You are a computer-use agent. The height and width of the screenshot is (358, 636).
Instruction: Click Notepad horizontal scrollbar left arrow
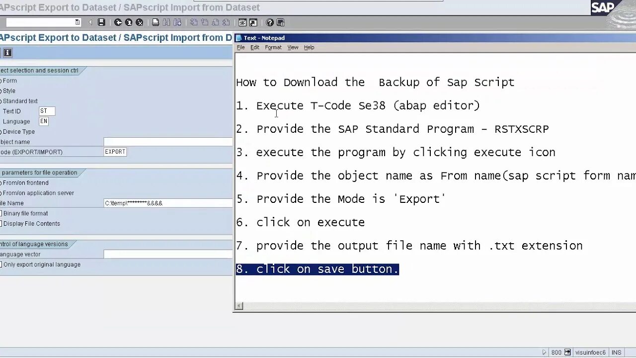pos(239,306)
